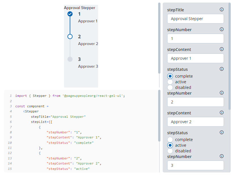
Task: Click the greyed-out circle icon for step 3
Action: [70, 59]
